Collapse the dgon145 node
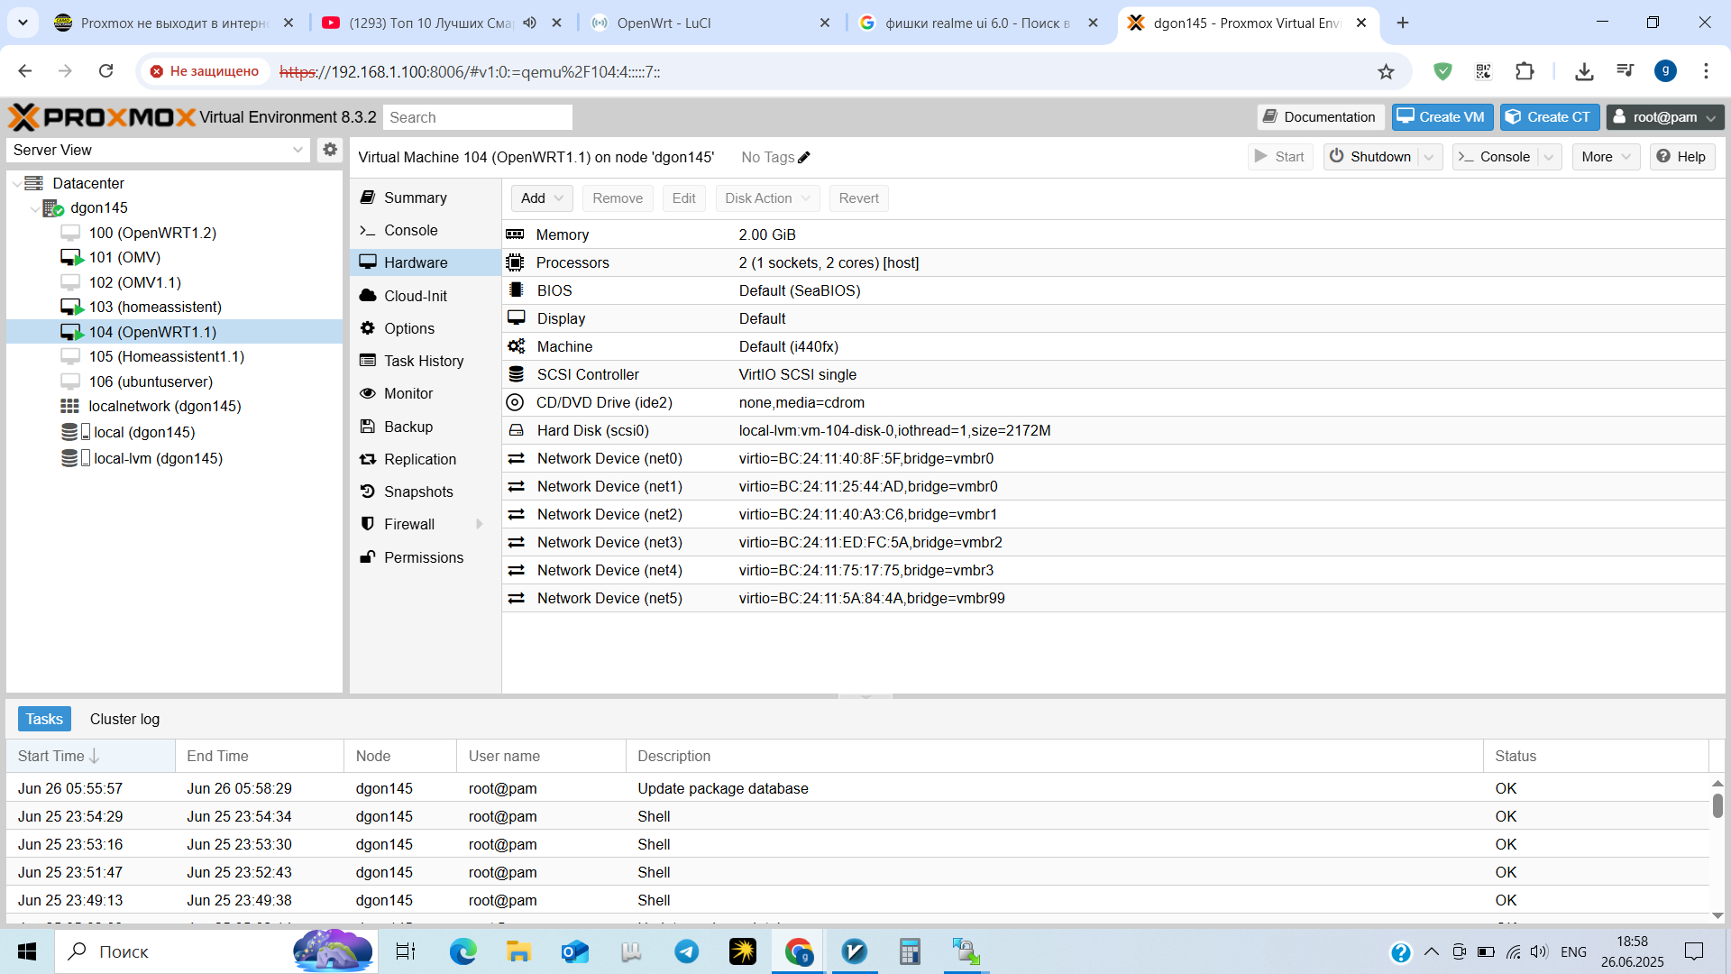 pyautogui.click(x=34, y=208)
